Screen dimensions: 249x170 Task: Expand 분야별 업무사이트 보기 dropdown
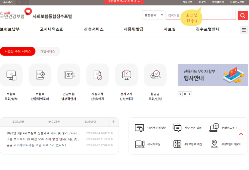pos(124,1)
